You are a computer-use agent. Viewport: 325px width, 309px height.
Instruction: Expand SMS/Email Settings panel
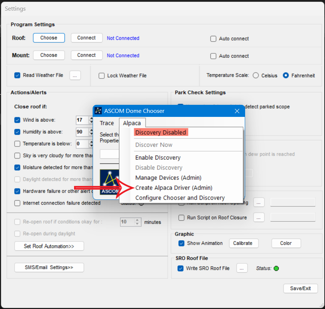point(49,267)
